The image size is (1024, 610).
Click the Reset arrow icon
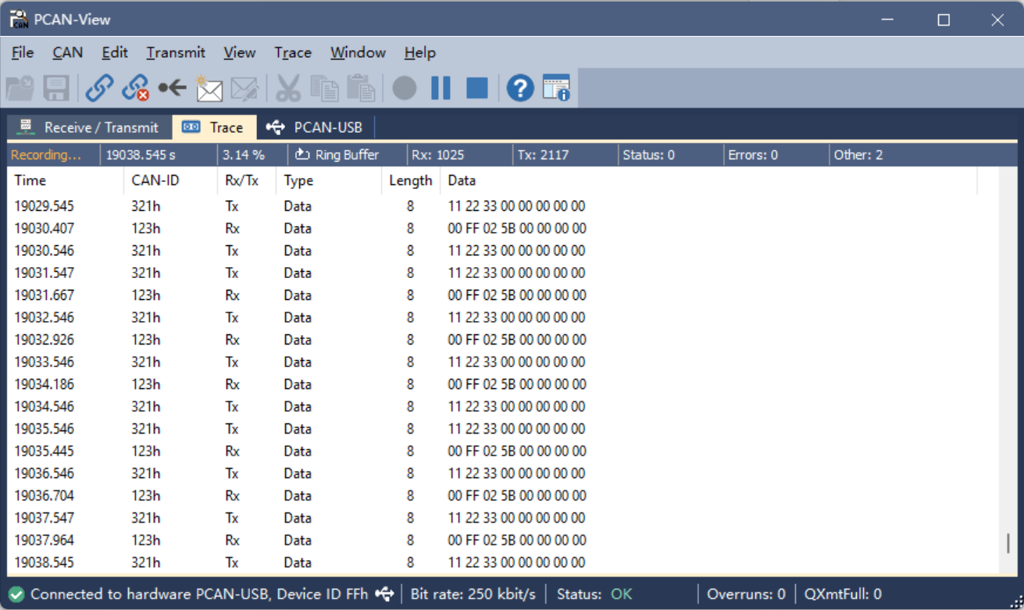coord(172,88)
